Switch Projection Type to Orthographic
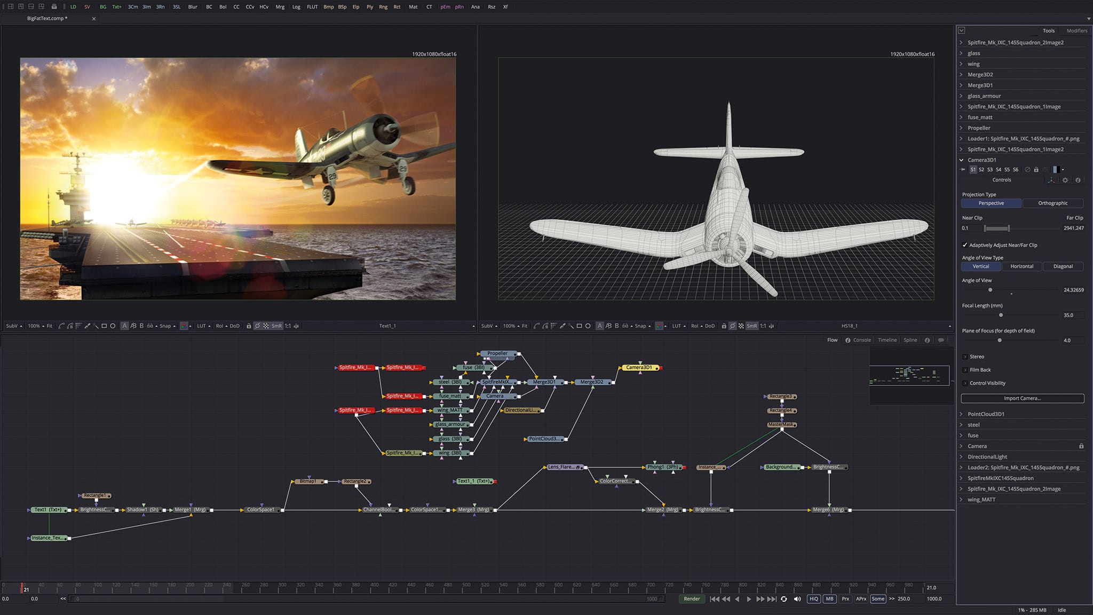Screen dimensions: 1093x615 (x=1052, y=203)
